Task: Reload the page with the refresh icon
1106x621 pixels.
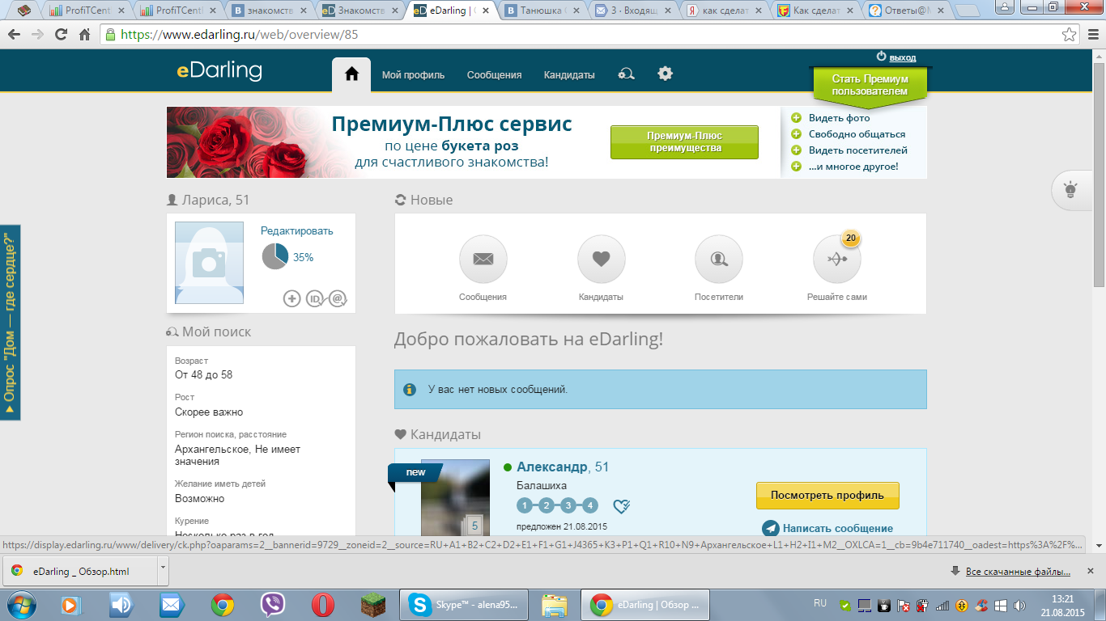Action: 61,35
